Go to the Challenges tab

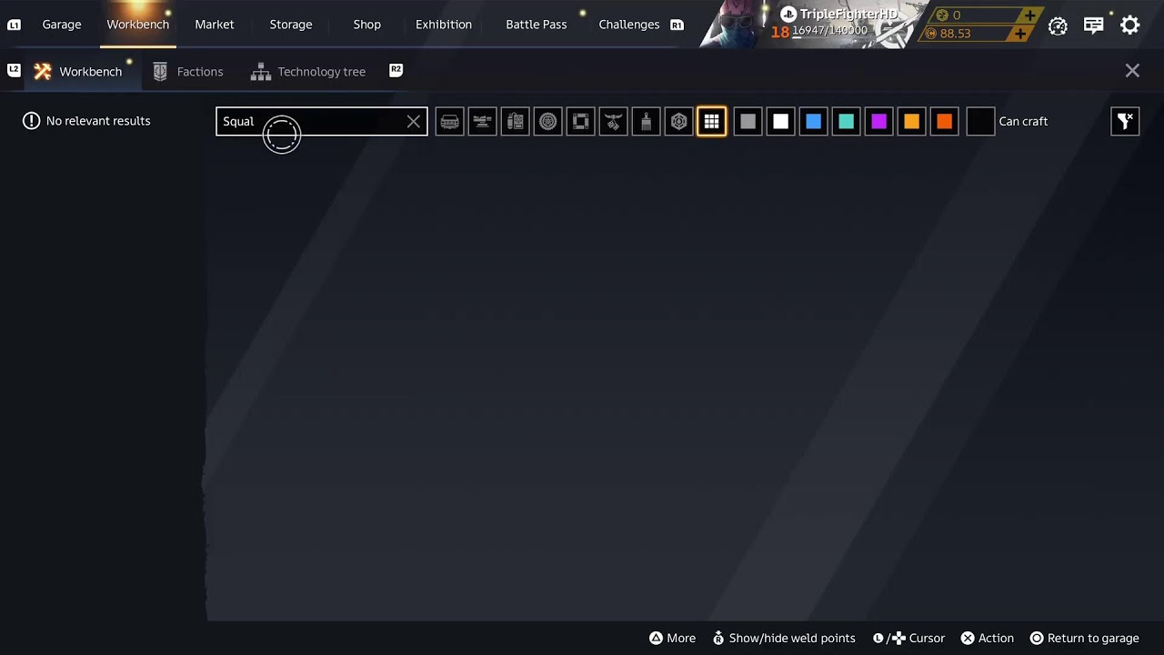pyautogui.click(x=629, y=25)
